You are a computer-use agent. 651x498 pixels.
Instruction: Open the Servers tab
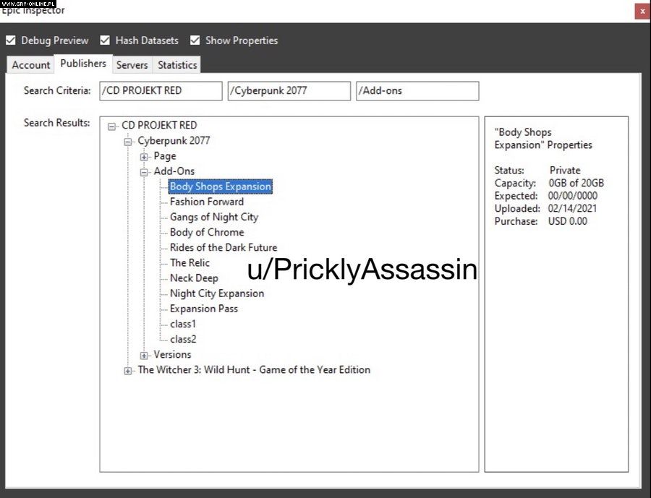pos(132,65)
